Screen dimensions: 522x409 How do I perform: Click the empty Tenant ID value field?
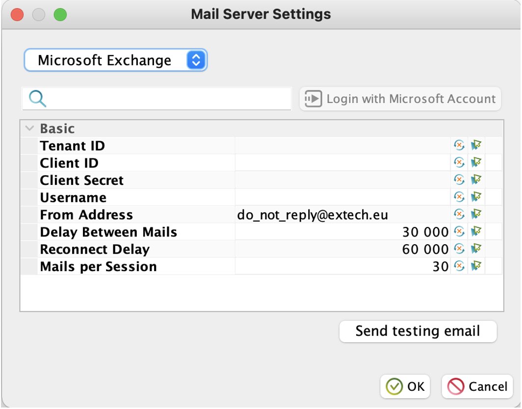342,146
